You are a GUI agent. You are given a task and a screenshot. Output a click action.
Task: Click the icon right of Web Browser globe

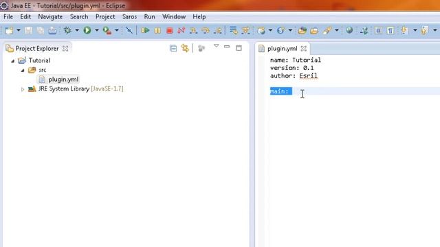(x=364, y=30)
